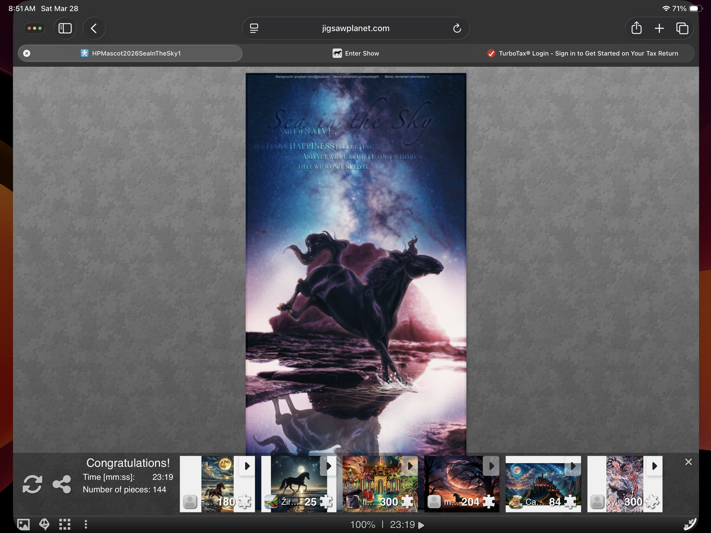Screen dimensions: 711x533
Task: Open the three-dot more options menu
Action: (86, 524)
